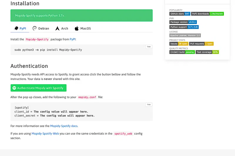Open the MacOS installation tab
The image size is (235, 156).
[x=83, y=28]
